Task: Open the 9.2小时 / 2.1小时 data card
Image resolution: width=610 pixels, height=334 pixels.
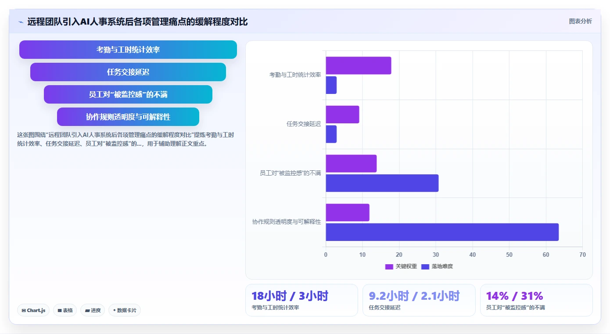Action: (x=419, y=300)
